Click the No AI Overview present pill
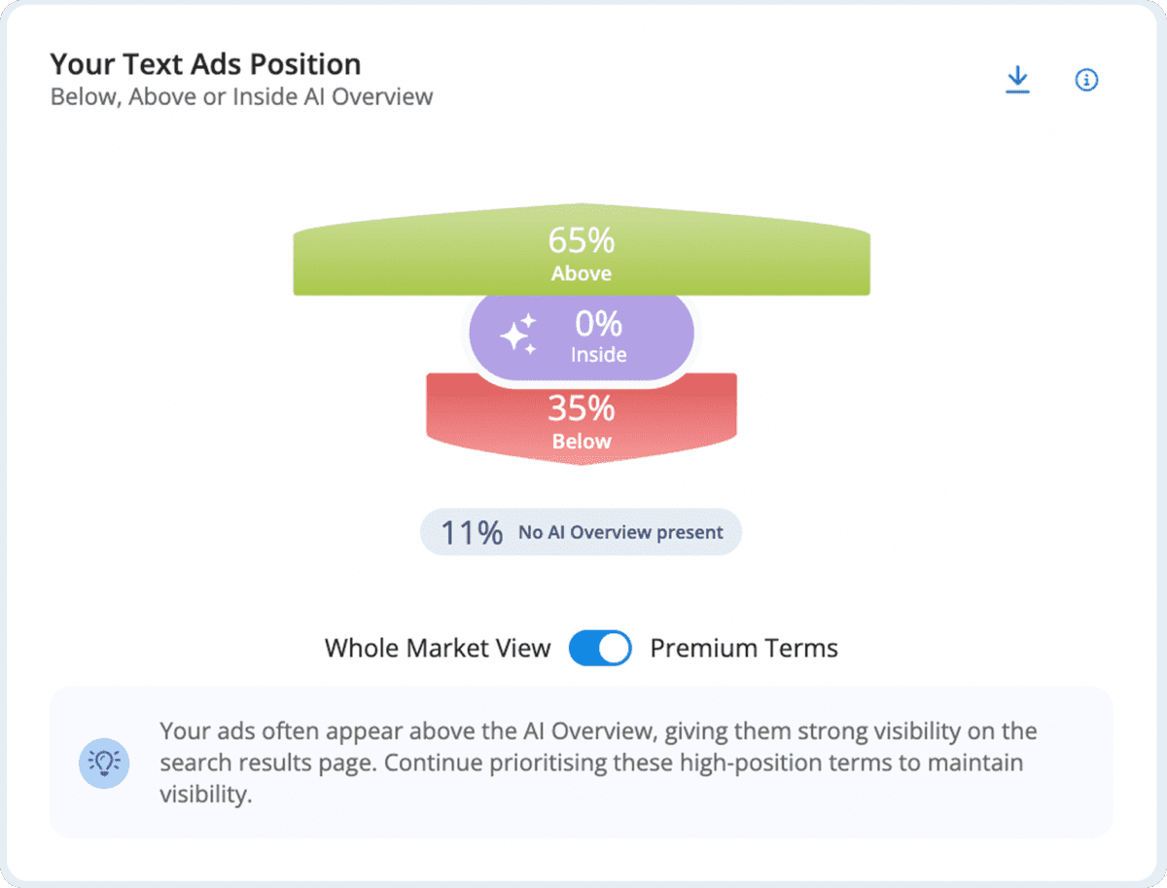Viewport: 1167px width, 888px height. [581, 532]
